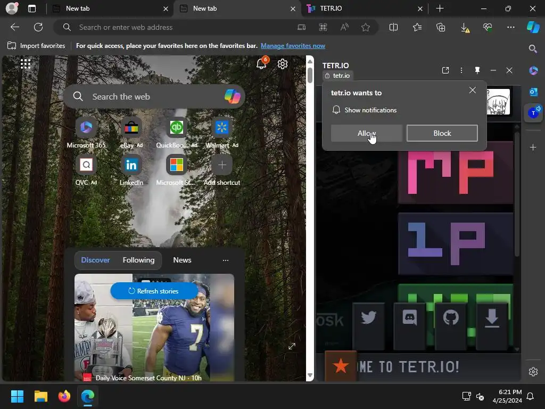Open TETR.IO sidebar in new tab icon
The width and height of the screenshot is (545, 409).
click(445, 70)
